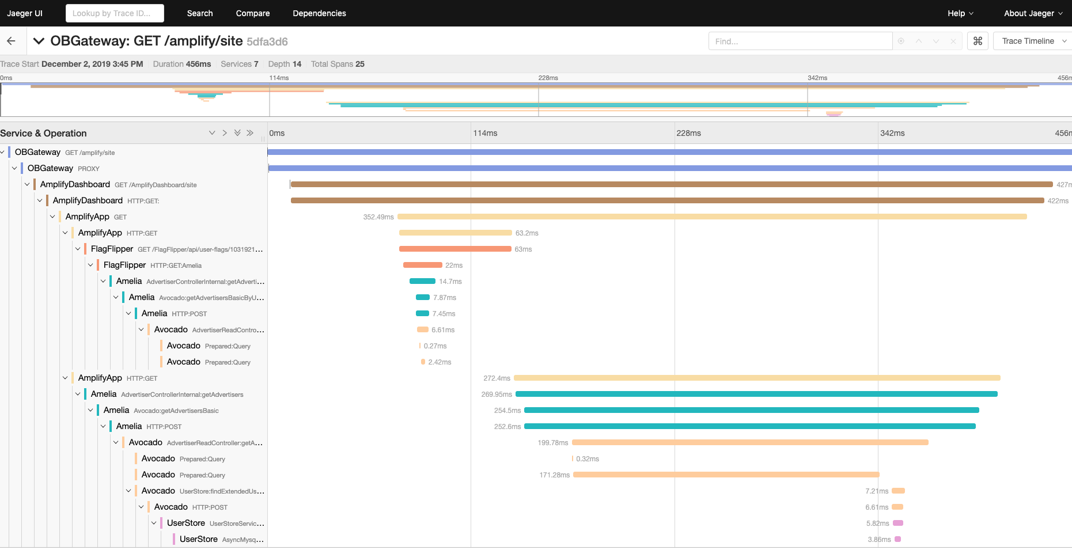
Task: Click the 199.78ms Avocado span bar
Action: point(750,442)
